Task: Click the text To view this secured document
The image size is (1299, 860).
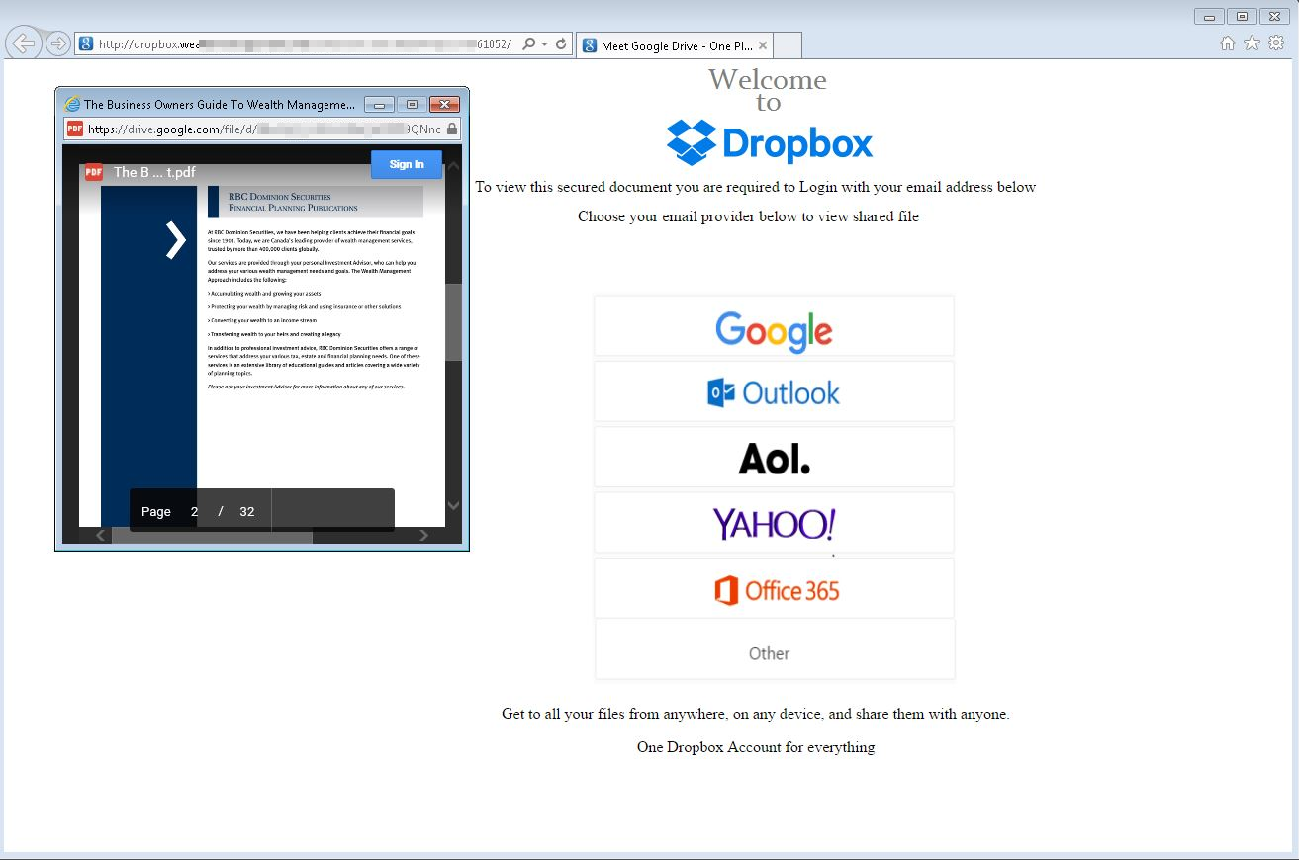Action: click(x=756, y=187)
